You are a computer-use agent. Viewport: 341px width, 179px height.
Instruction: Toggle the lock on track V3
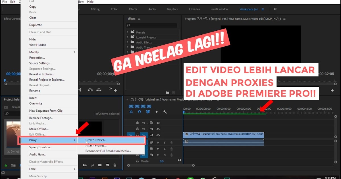[x=138, y=123]
